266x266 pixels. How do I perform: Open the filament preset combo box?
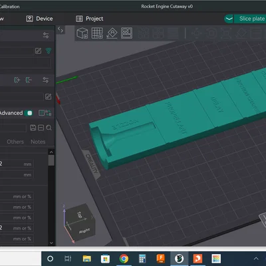click(21, 96)
